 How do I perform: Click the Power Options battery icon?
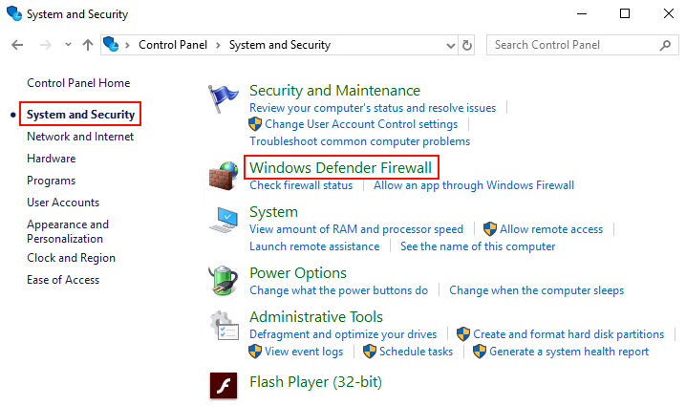[x=224, y=281]
